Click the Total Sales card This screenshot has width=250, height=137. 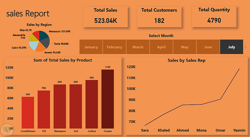pyautogui.click(x=105, y=17)
